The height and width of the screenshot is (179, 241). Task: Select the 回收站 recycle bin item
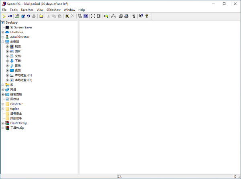[x=15, y=99]
